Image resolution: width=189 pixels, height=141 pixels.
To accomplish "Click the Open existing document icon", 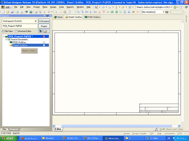I will coord(8,12).
